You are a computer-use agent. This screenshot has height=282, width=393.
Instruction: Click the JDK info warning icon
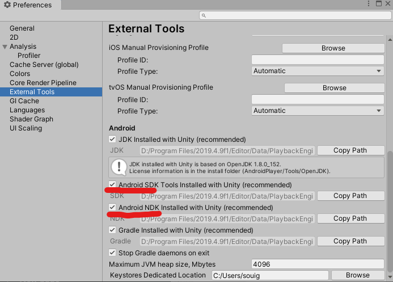coord(119,167)
